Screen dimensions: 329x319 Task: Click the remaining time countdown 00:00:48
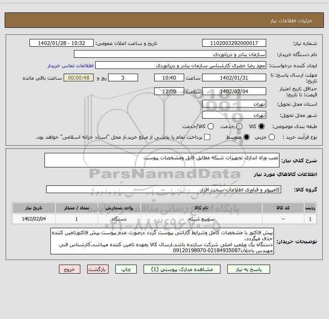79,78
